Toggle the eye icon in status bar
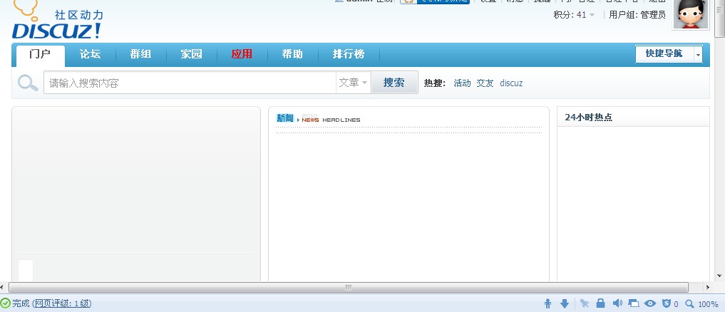The height and width of the screenshot is (312, 725). [x=650, y=304]
